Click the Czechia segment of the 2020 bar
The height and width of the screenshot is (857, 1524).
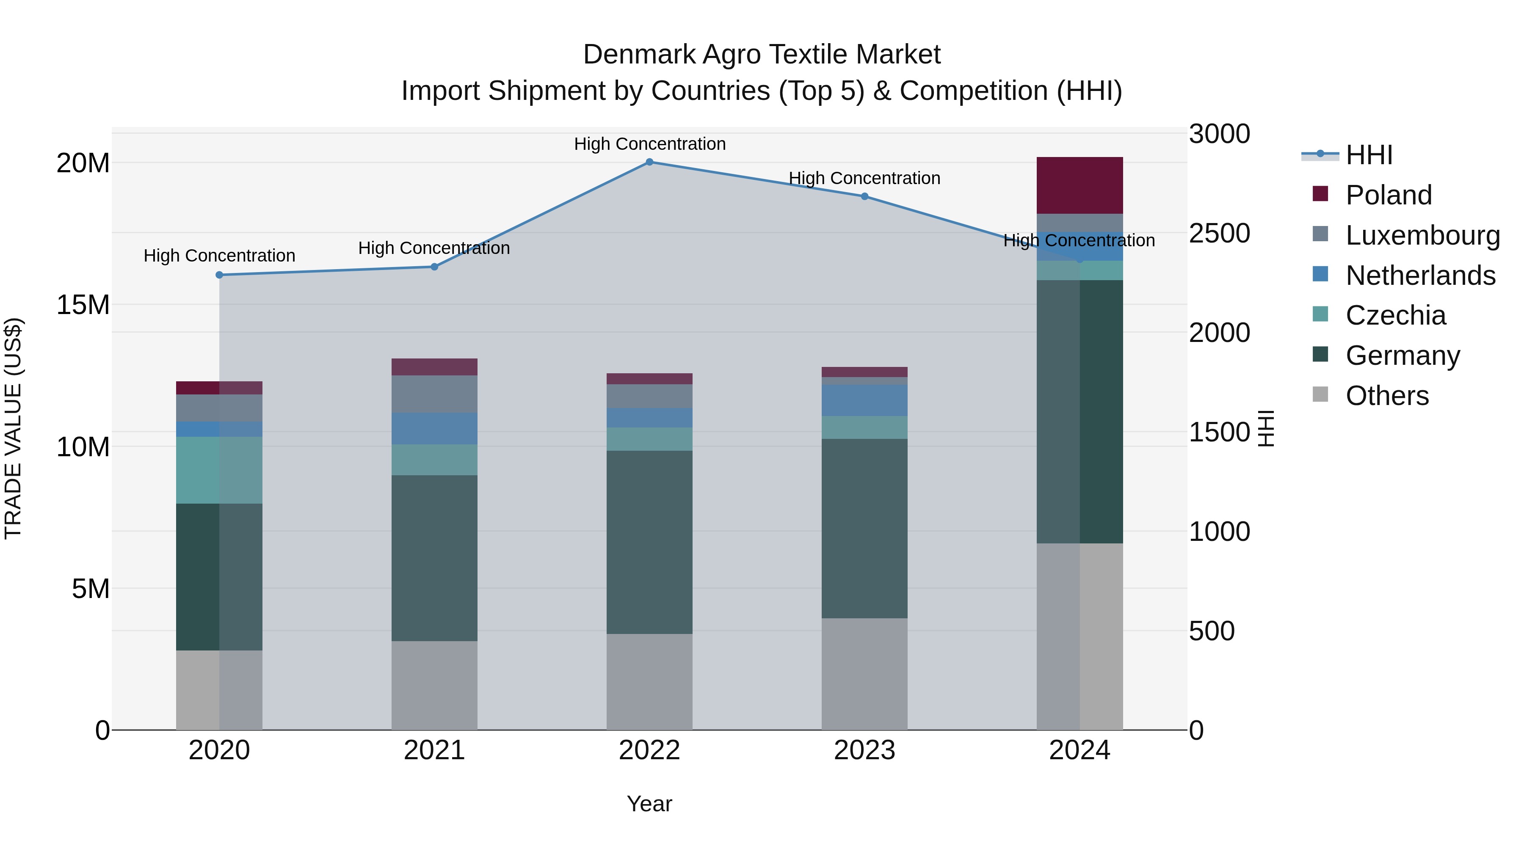point(219,470)
